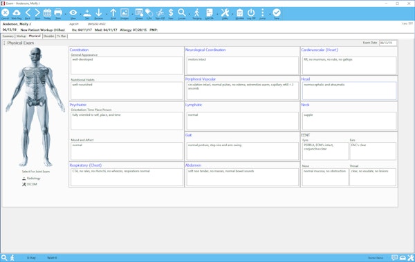Image resolution: width=415 pixels, height=262 pixels.
Task: Open the Utility tools icon
Action: tap(225, 12)
